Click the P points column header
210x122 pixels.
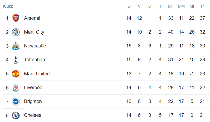coord(202,6)
